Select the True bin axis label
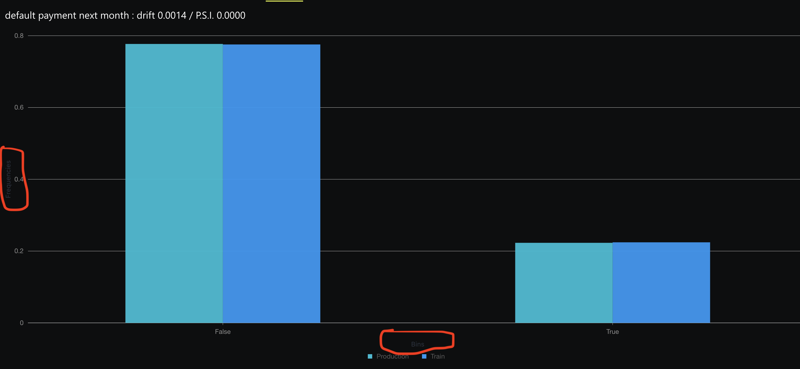This screenshot has width=800, height=369. pyautogui.click(x=612, y=332)
